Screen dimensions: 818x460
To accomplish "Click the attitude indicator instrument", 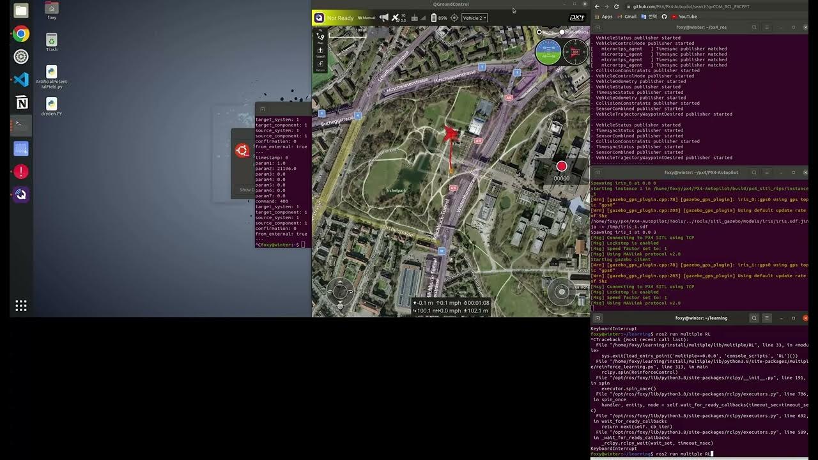I will [x=548, y=52].
